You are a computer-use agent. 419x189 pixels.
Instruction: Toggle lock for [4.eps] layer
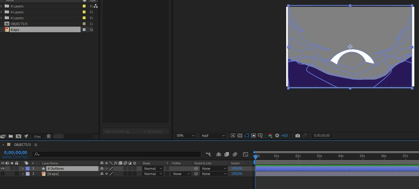coord(16,174)
